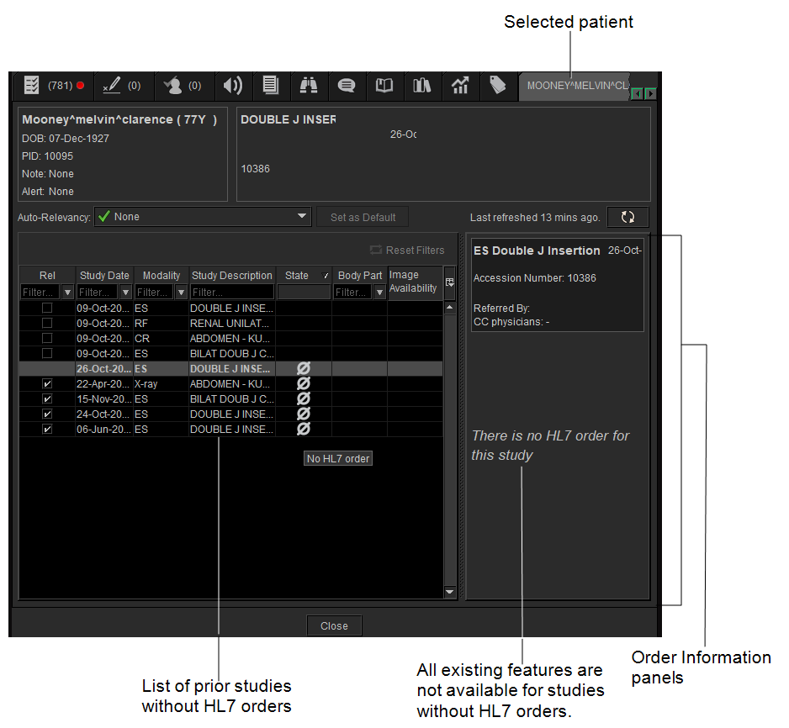Click the refresh icon next to last refreshed
This screenshot has width=789, height=728.
pos(627,216)
